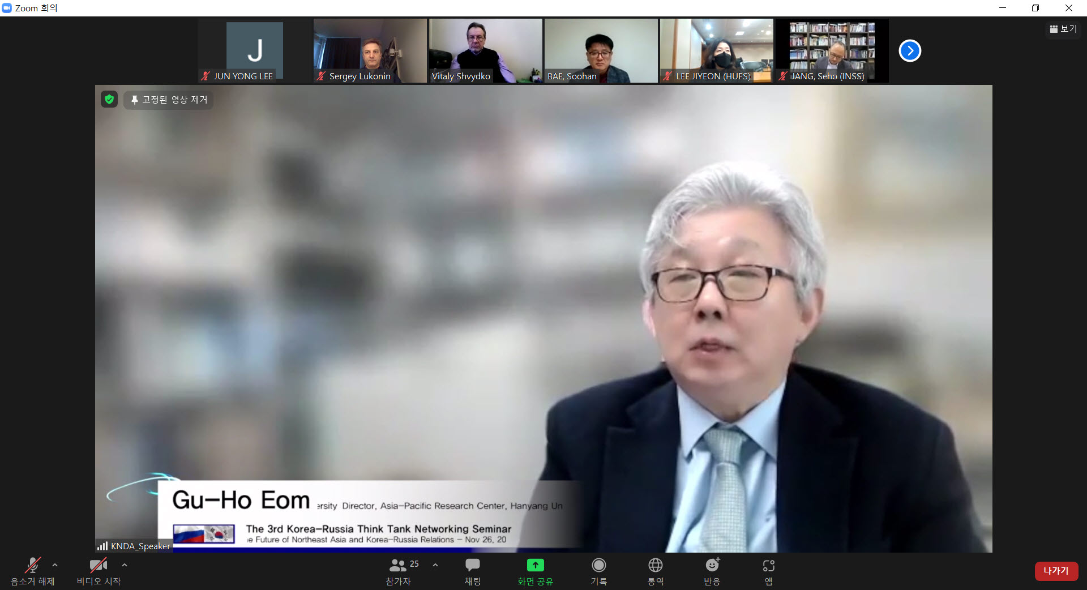This screenshot has width=1087, height=590.
Task: Remove the pinned video
Action: pos(169,100)
